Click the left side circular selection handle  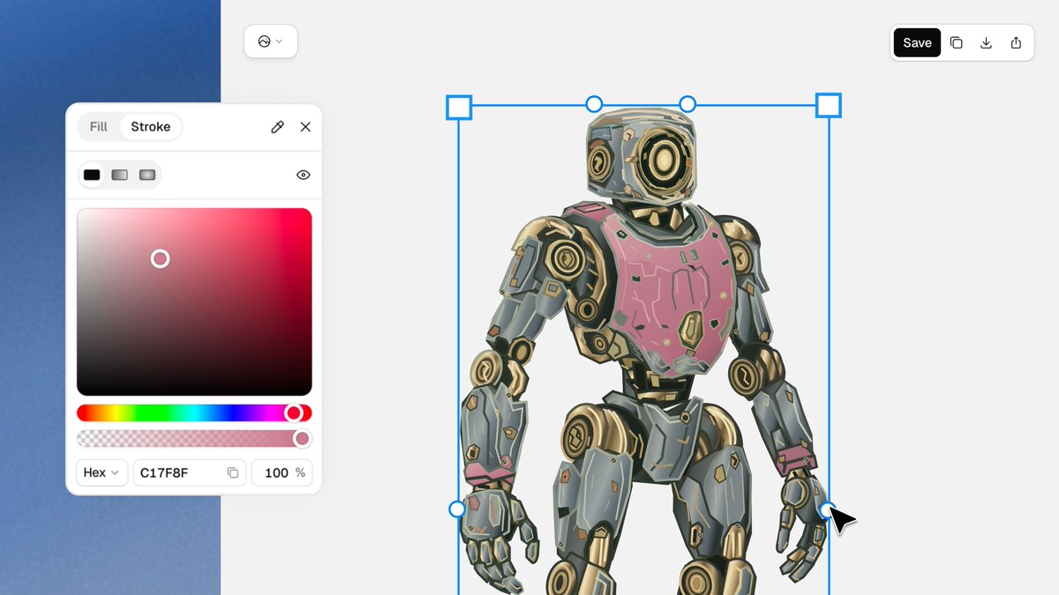point(457,509)
